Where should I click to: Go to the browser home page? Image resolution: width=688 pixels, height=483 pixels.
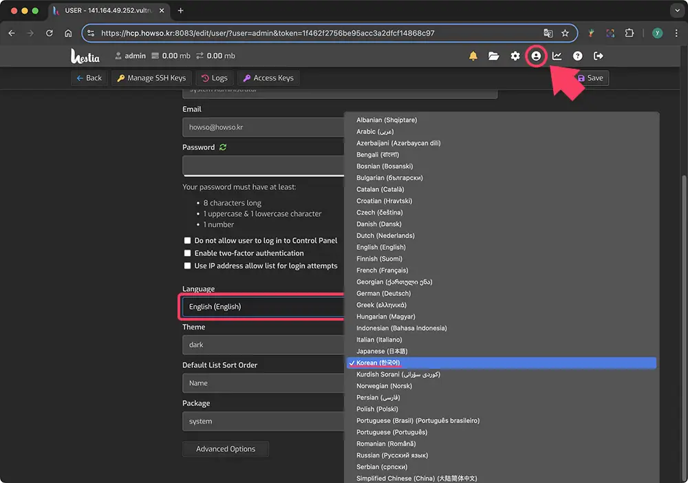(x=68, y=33)
